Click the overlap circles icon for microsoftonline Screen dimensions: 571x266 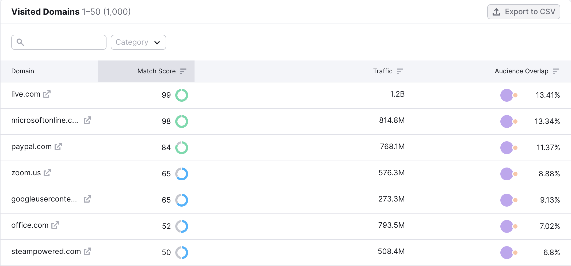point(509,121)
